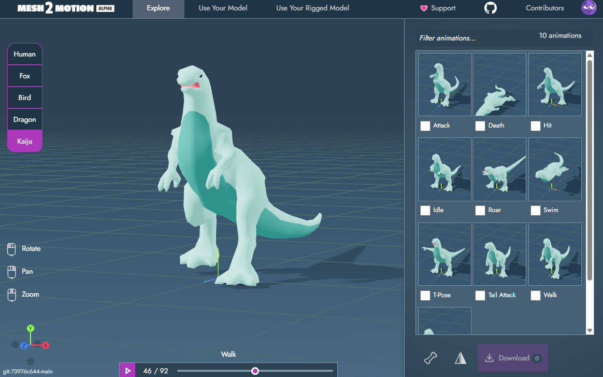Image resolution: width=603 pixels, height=377 pixels.
Task: Click the animation list scrollbar thumb
Action: pyautogui.click(x=590, y=170)
